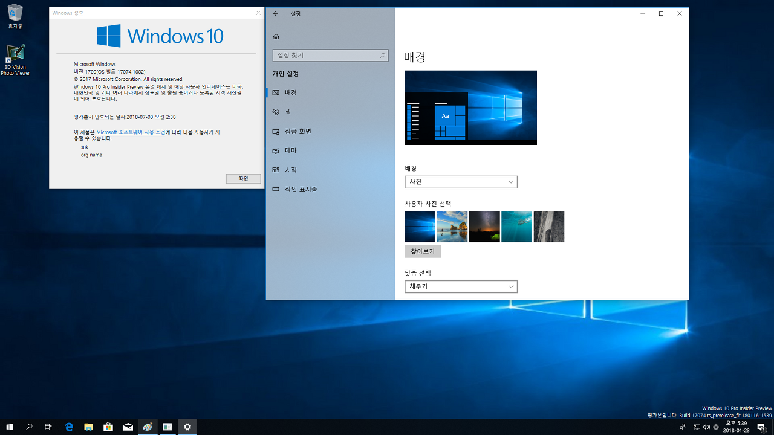Screen dimensions: 774x435
Task: Expand the 배경 사진 dropdown
Action: point(461,182)
